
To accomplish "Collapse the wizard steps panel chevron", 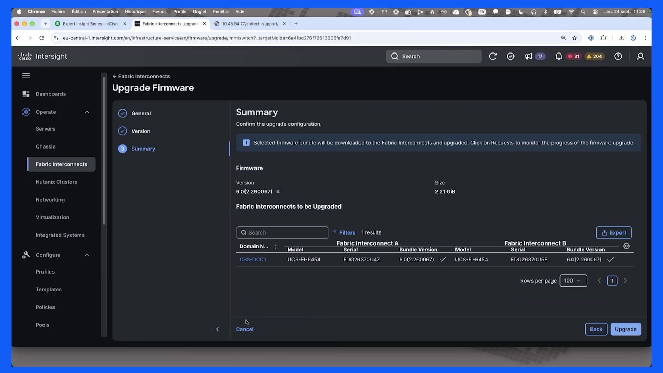I will point(217,329).
